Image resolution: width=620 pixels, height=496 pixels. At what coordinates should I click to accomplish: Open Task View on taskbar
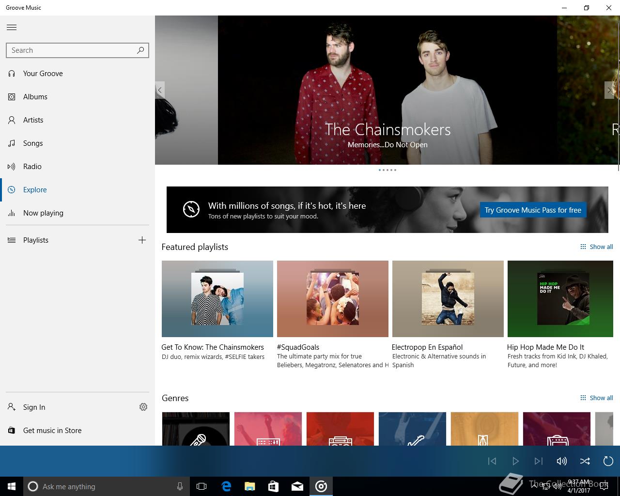pyautogui.click(x=201, y=486)
